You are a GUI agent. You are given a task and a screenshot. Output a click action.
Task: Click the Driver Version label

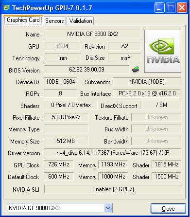24,153
